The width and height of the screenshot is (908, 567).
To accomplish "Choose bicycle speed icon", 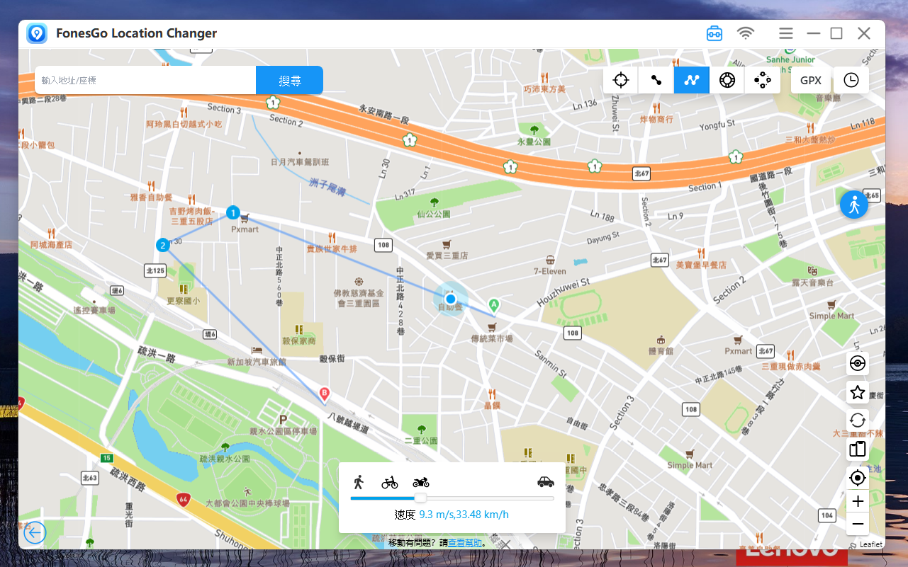I will tap(389, 483).
